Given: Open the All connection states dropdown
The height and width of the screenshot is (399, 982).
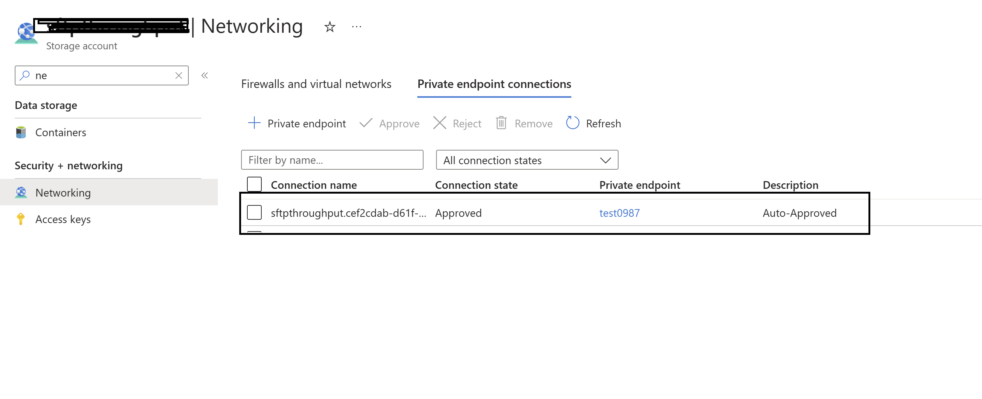Looking at the screenshot, I should [526, 160].
